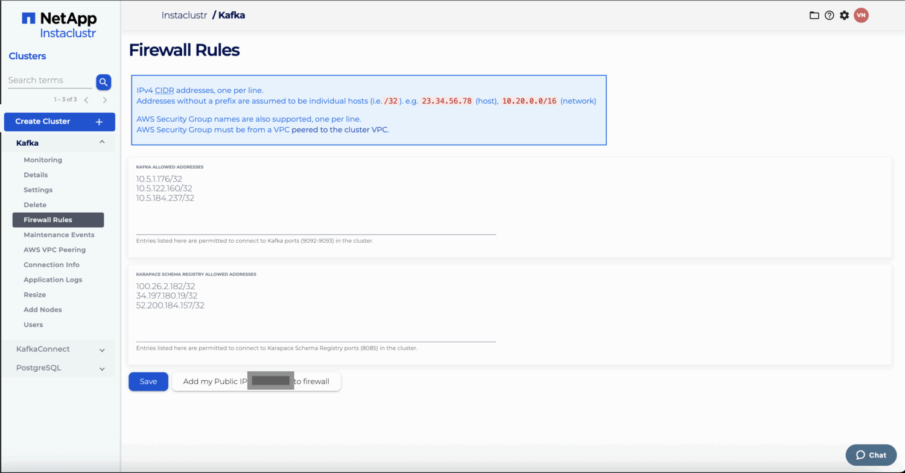Expand the KafkaConnect cluster section
The image size is (905, 473).
point(102,349)
